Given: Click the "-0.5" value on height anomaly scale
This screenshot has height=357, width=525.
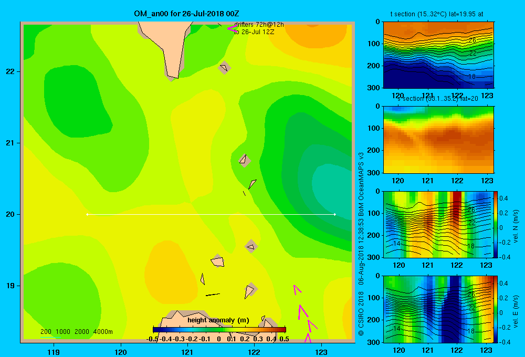Looking at the screenshot, I should [152, 339].
